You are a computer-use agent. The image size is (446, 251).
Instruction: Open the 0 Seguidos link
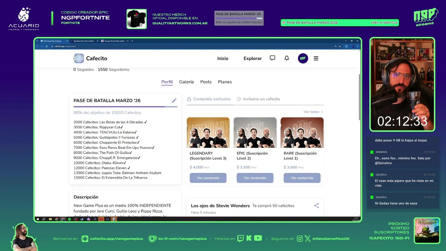84,70
